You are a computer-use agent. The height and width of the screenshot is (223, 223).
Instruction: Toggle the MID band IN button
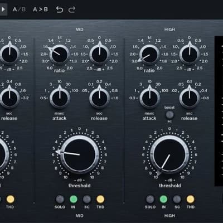click(74, 199)
